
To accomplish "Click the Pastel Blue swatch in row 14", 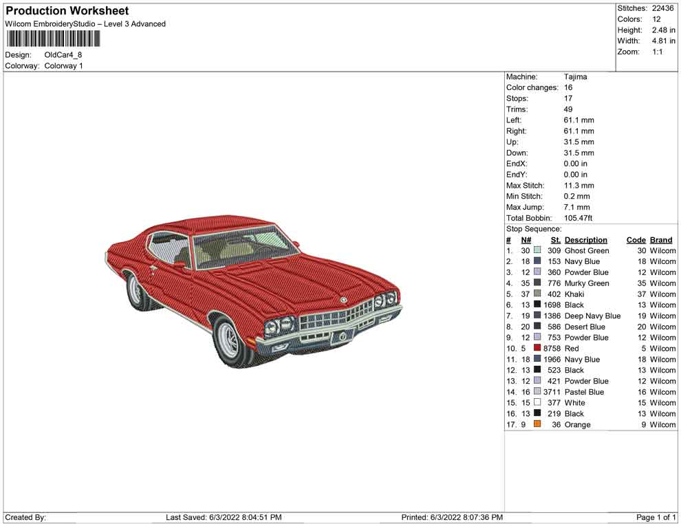I will click(x=537, y=391).
